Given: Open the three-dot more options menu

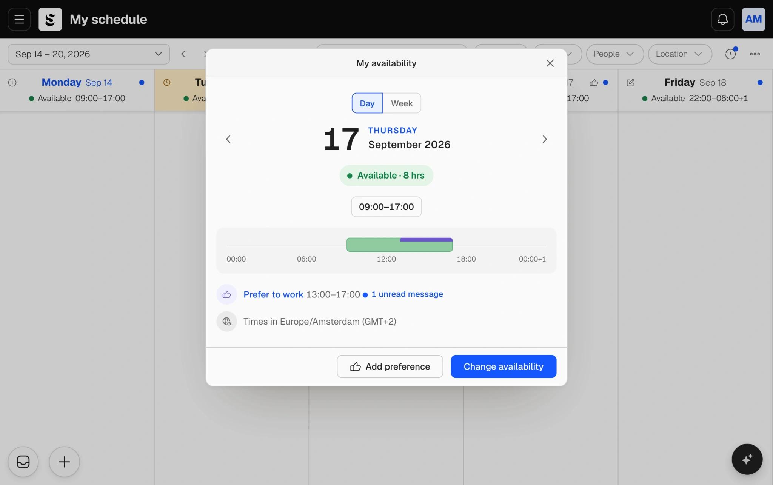Looking at the screenshot, I should [x=755, y=54].
